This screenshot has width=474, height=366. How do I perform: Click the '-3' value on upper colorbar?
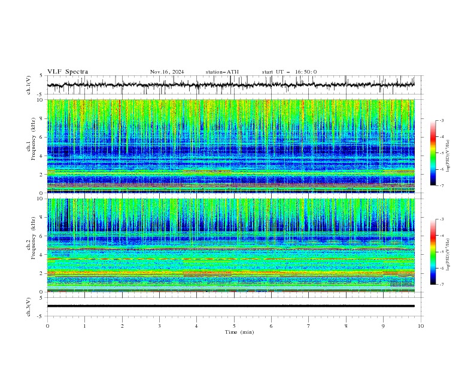[x=441, y=120]
